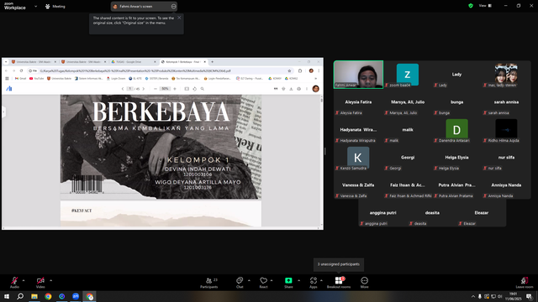Screen dimensions: 538x302
Task: Open the View layout menu
Action: coord(486,6)
